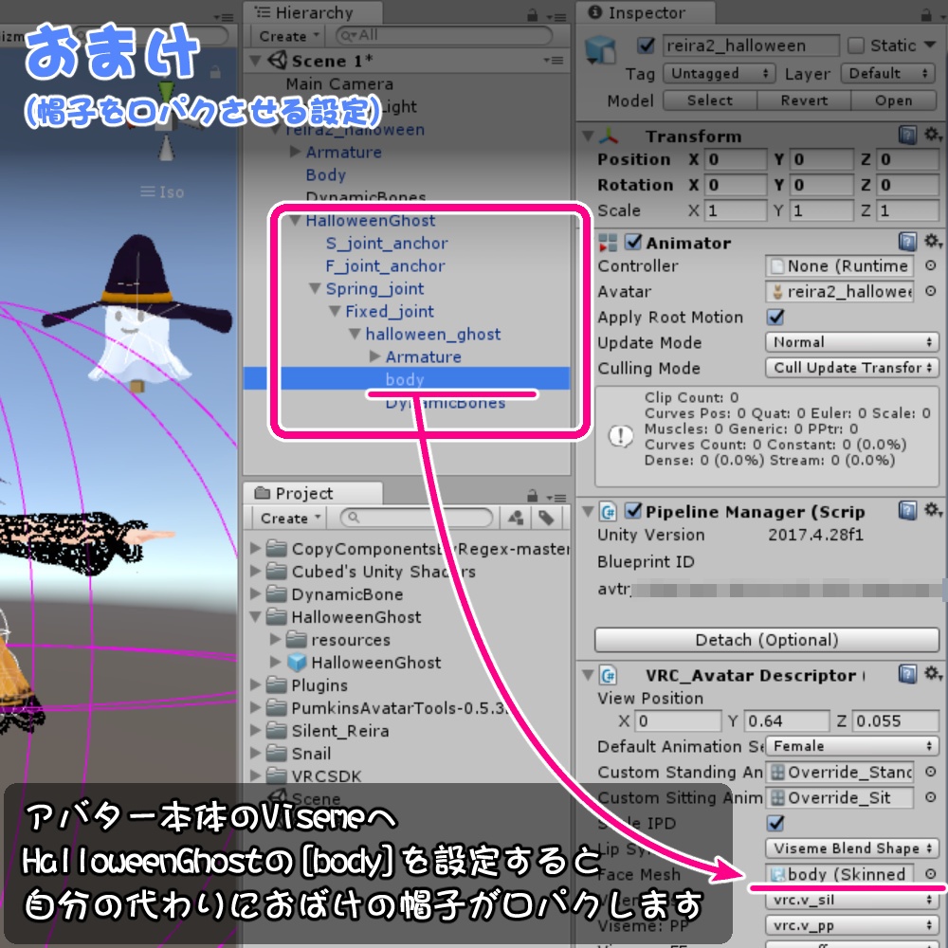Click the object name field reira2_halloween
948x948 pixels.
click(x=751, y=46)
